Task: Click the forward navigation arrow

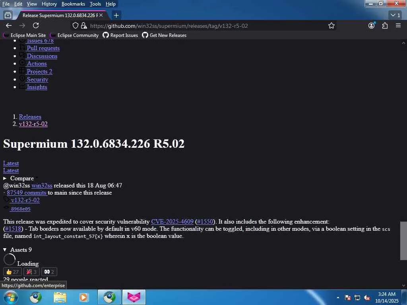Action: pos(22,25)
